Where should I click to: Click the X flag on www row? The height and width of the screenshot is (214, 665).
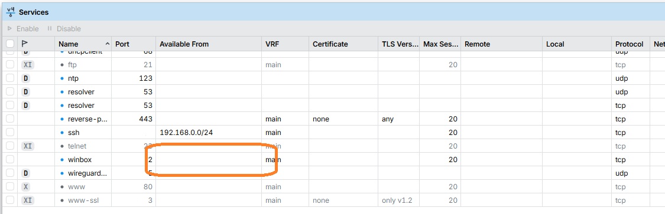pos(26,186)
